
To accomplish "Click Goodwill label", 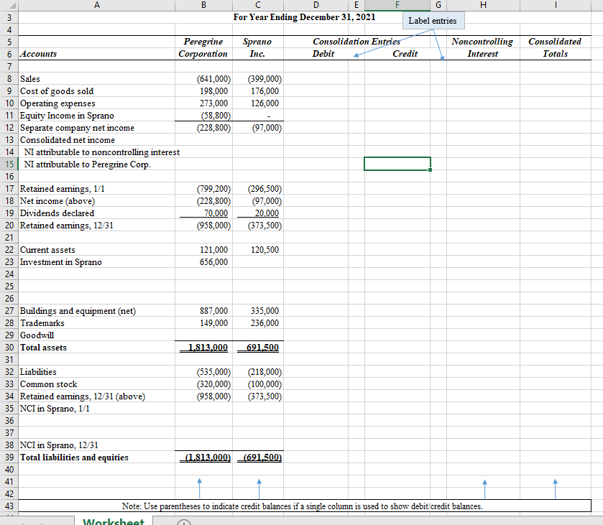I will point(37,335).
